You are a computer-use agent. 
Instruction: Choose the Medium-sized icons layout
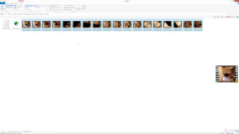tap(41, 6)
